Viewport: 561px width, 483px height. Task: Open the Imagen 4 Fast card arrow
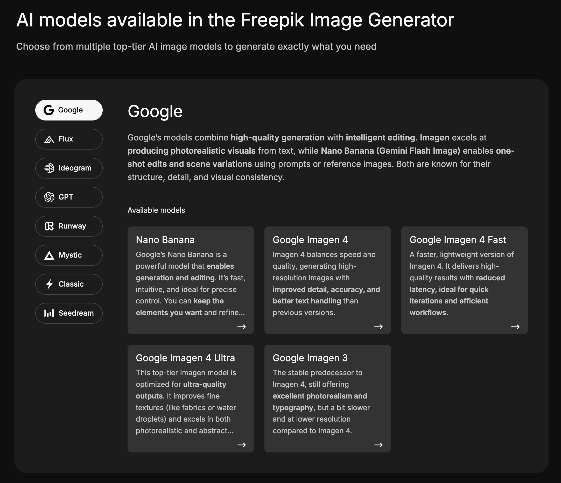515,326
